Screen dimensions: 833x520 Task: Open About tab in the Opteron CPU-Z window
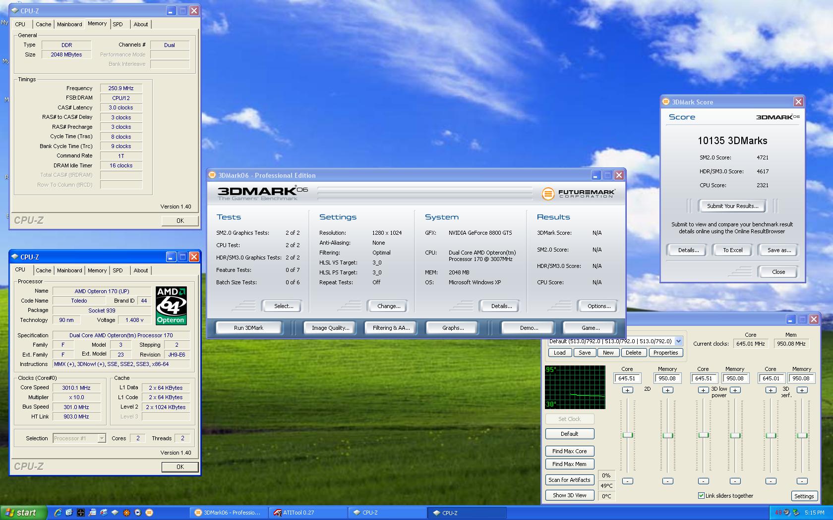click(141, 270)
